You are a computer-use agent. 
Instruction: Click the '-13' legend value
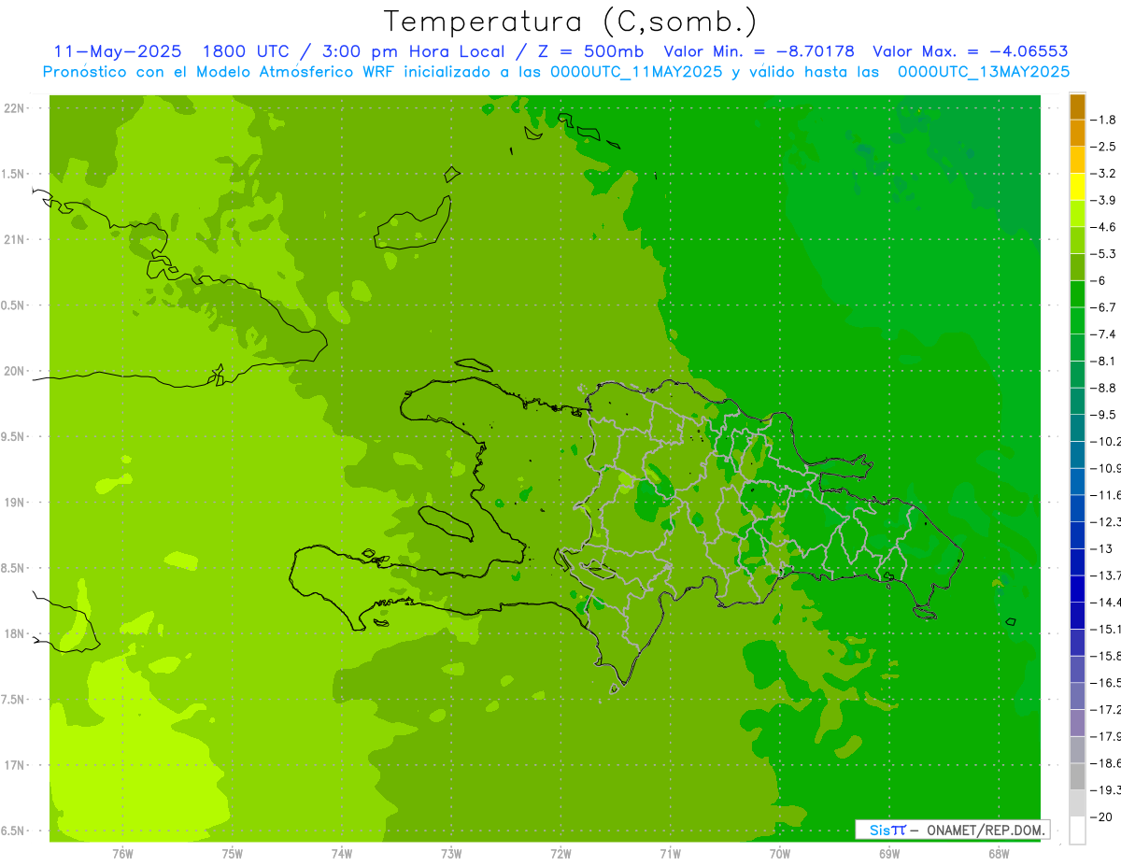(1102, 548)
